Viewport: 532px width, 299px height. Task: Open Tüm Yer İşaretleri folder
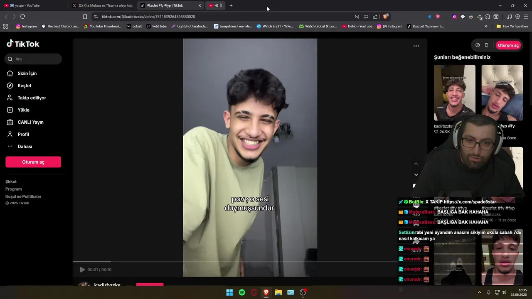tap(512, 26)
